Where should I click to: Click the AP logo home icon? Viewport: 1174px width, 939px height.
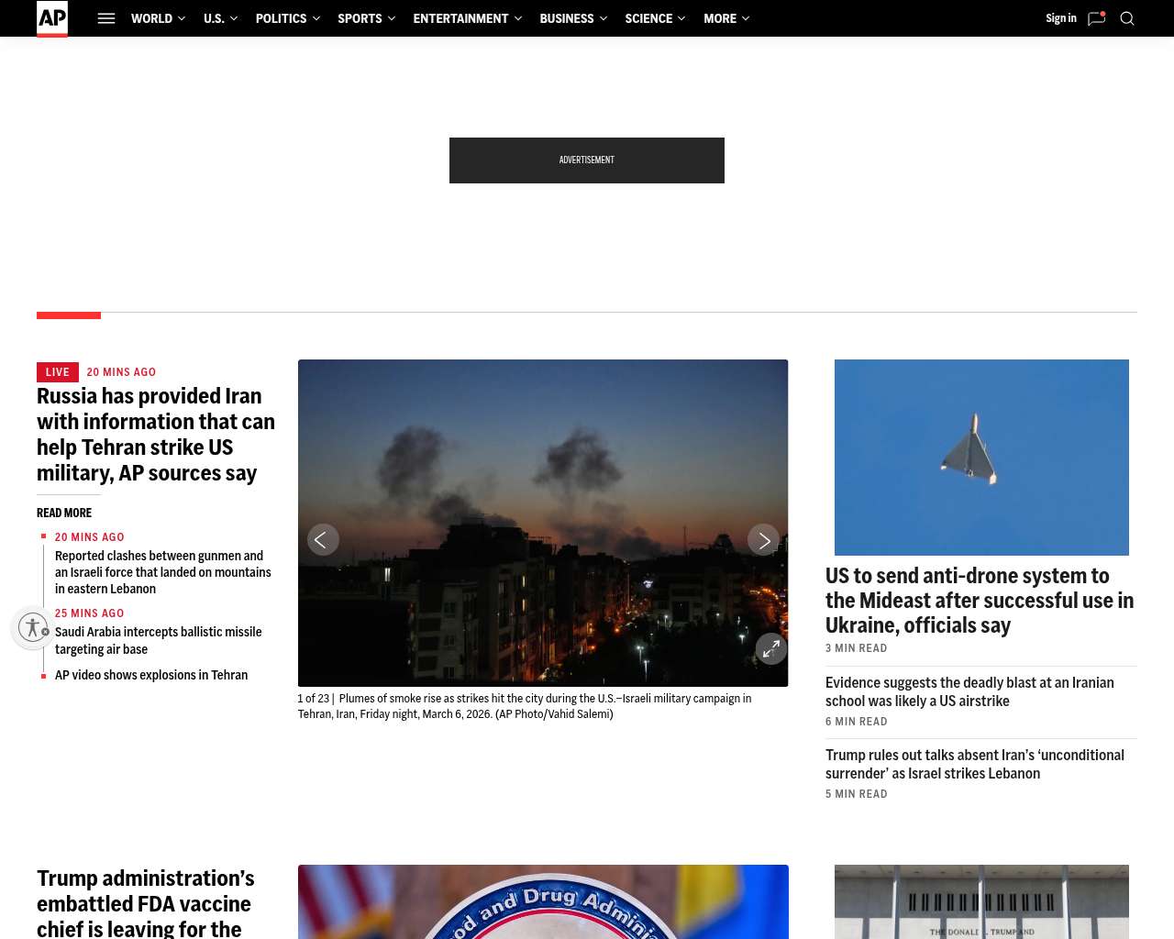52,18
